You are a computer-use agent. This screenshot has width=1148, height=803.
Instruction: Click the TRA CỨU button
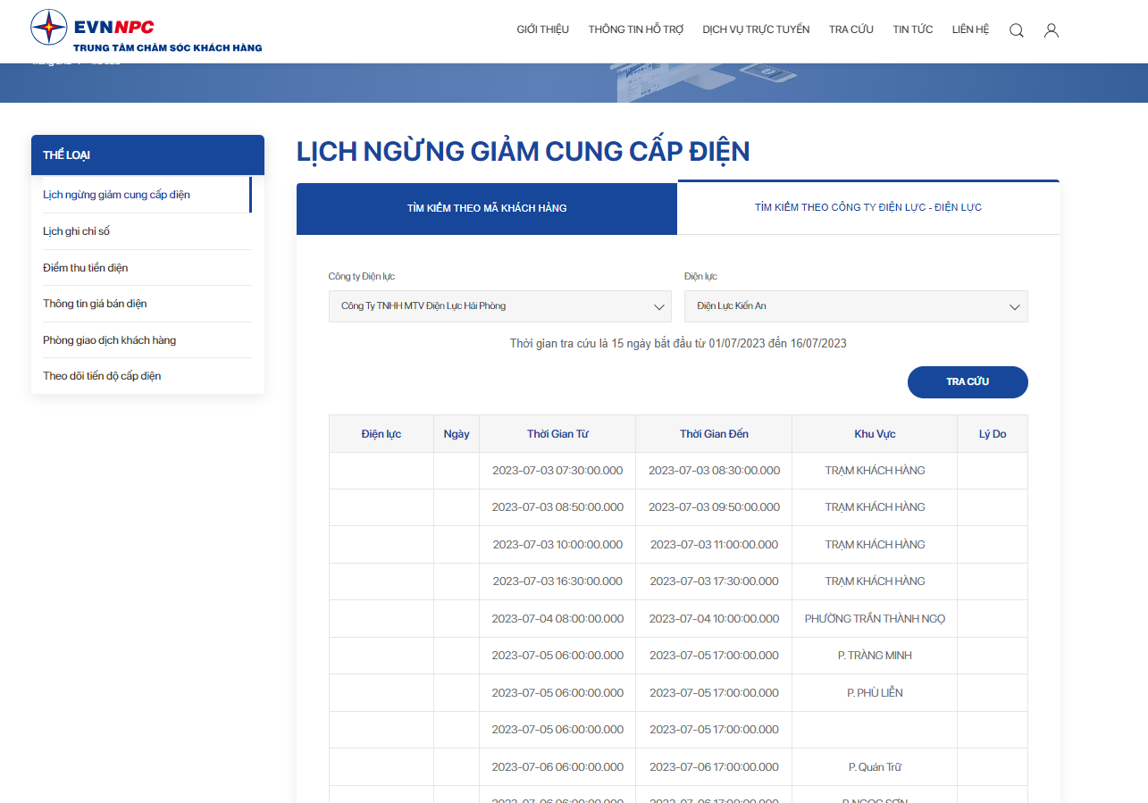[x=968, y=382]
